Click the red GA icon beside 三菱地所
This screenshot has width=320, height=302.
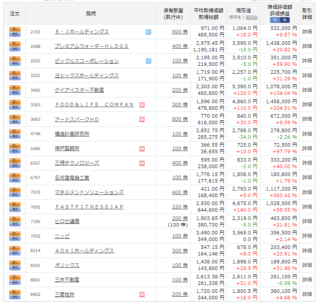coord(142,295)
